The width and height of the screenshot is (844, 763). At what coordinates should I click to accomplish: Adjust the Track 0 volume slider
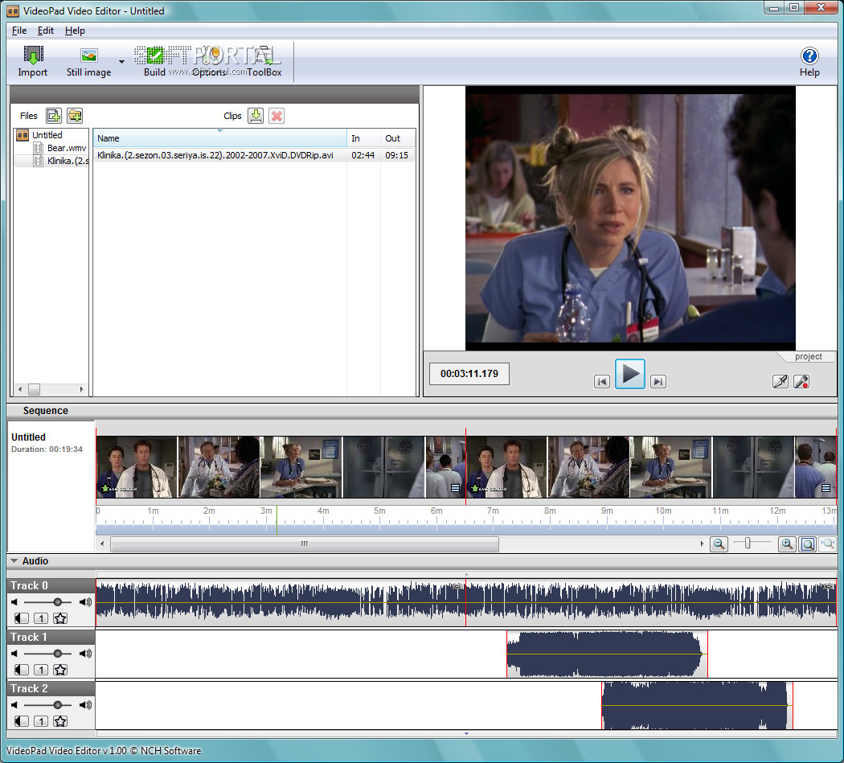coord(58,602)
